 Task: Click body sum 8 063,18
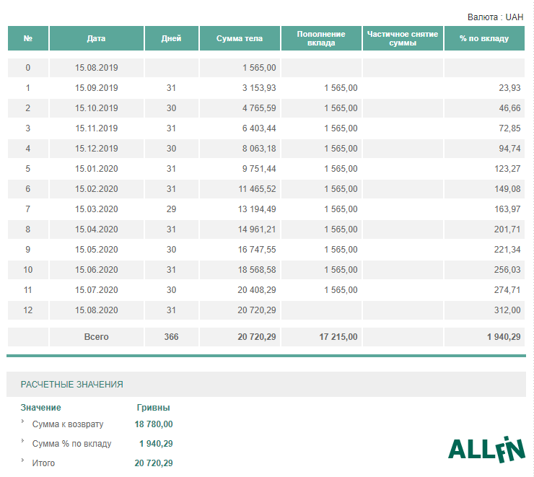pyautogui.click(x=259, y=149)
